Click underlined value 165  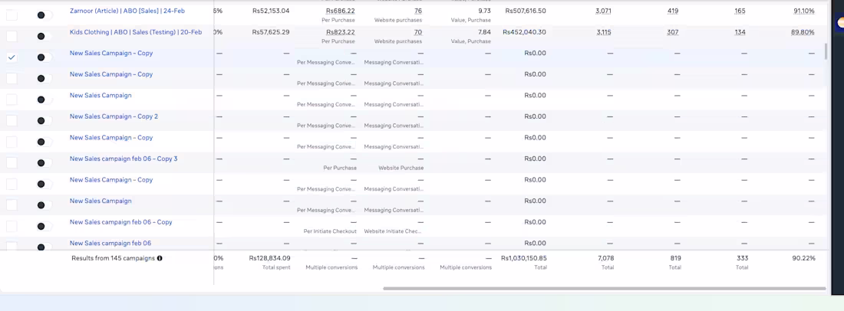click(740, 11)
